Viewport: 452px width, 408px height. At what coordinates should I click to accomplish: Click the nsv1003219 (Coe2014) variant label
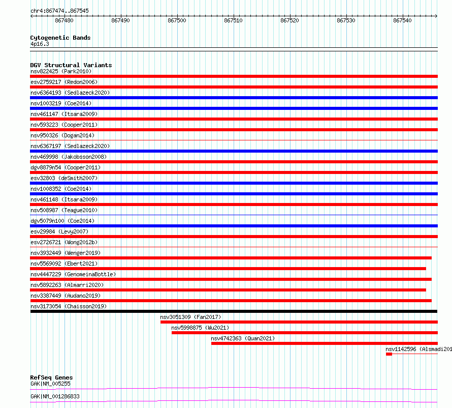[61, 103]
